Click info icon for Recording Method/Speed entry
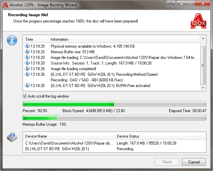 (27, 74)
